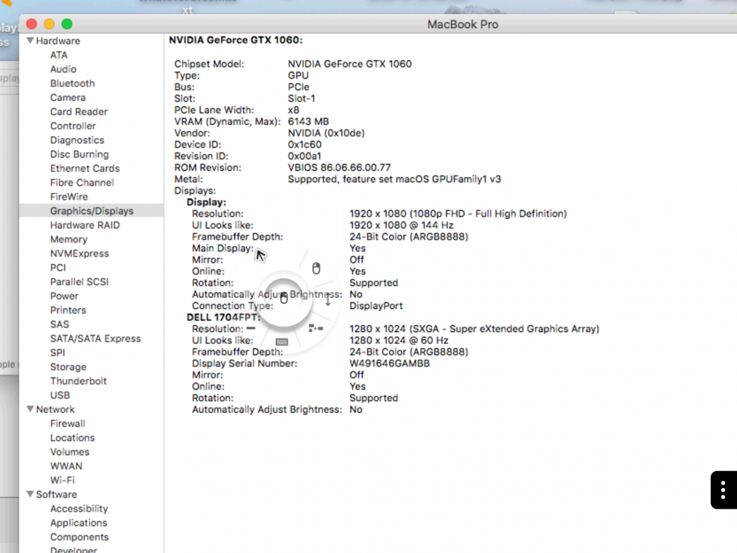The width and height of the screenshot is (737, 553).
Task: Select Thunderbolt in sidebar
Action: pos(79,381)
